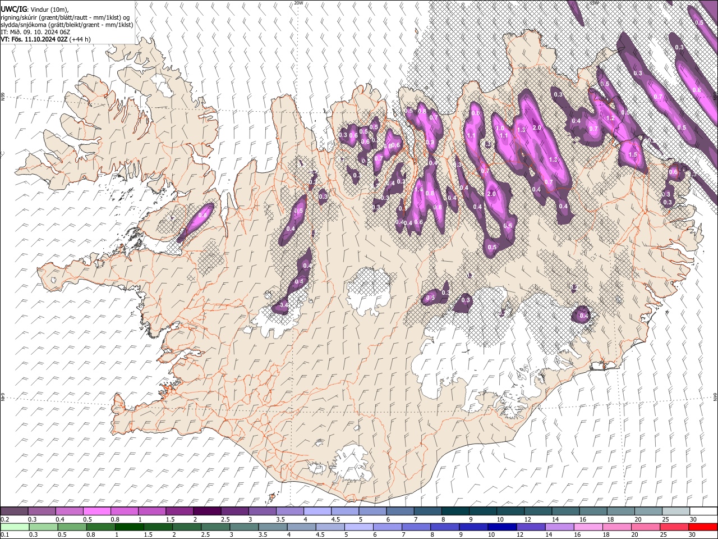Click the grey-mauve 0.2–0.3 swatch in the upper legend row
718x539 pixels.
coord(14,511)
